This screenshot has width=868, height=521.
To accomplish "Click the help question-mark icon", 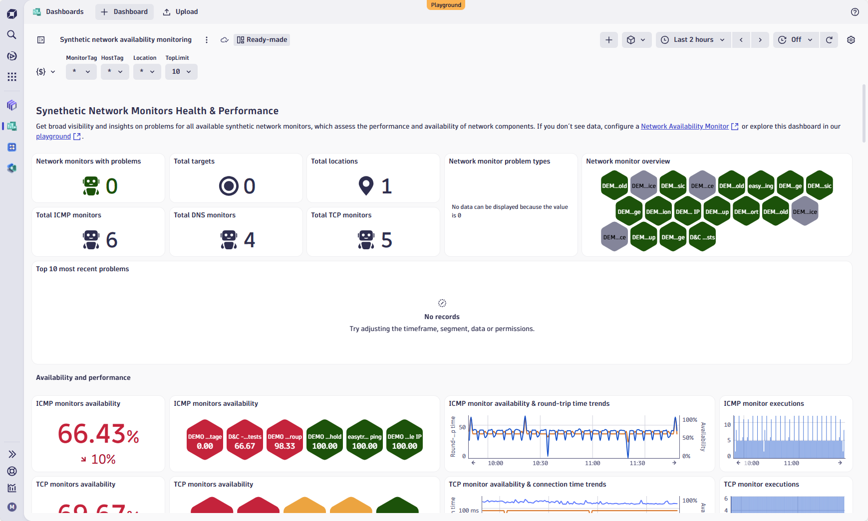I will [x=856, y=12].
